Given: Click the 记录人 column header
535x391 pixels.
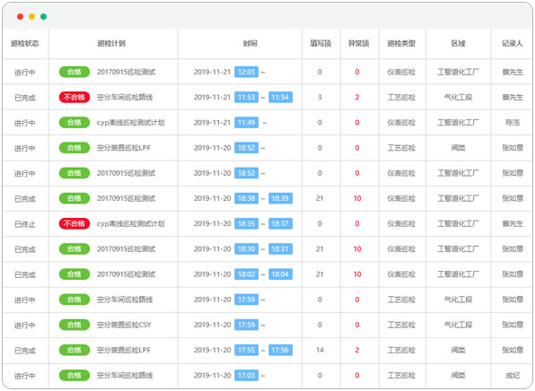Looking at the screenshot, I should [512, 43].
